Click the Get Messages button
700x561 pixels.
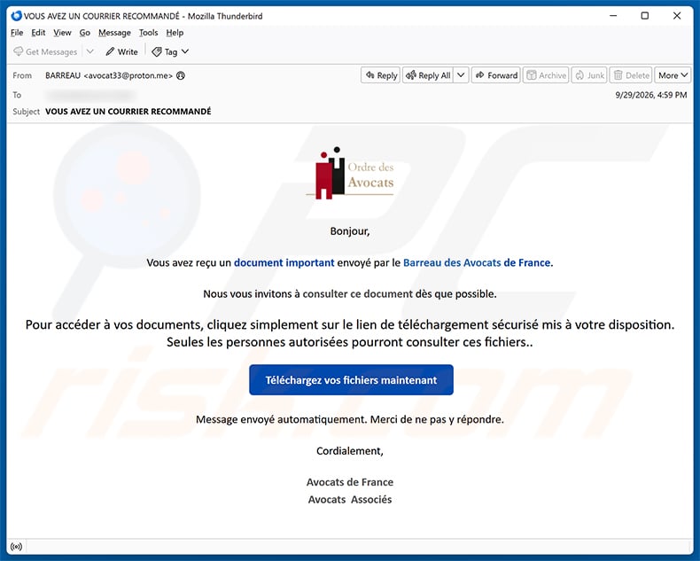pyautogui.click(x=45, y=51)
